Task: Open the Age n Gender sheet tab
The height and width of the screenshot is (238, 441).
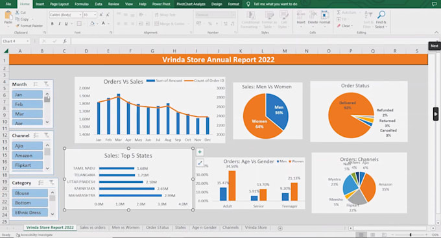Action: click(x=204, y=228)
